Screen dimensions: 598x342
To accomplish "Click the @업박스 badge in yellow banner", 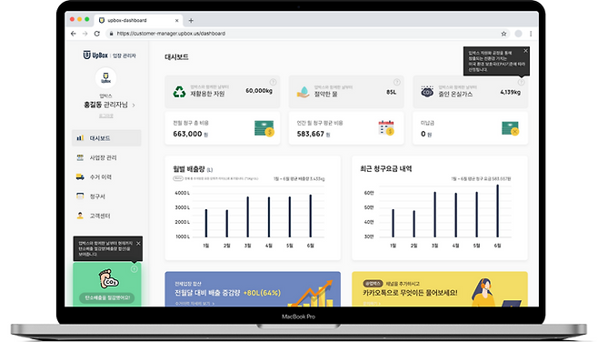I will click(373, 284).
